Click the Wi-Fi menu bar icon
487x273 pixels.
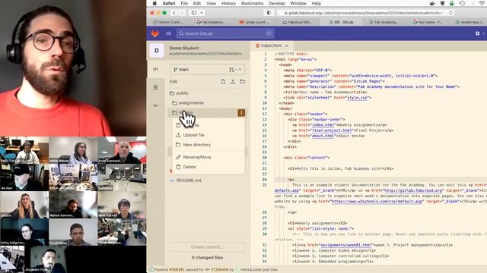[x=482, y=3]
